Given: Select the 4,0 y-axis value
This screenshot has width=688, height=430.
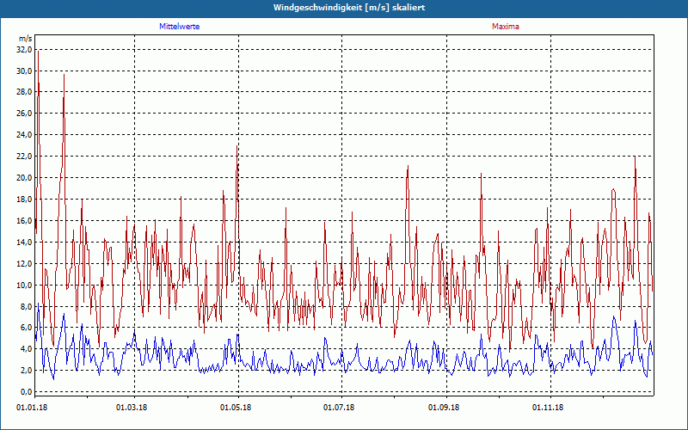Looking at the screenshot, I should pyautogui.click(x=27, y=349).
